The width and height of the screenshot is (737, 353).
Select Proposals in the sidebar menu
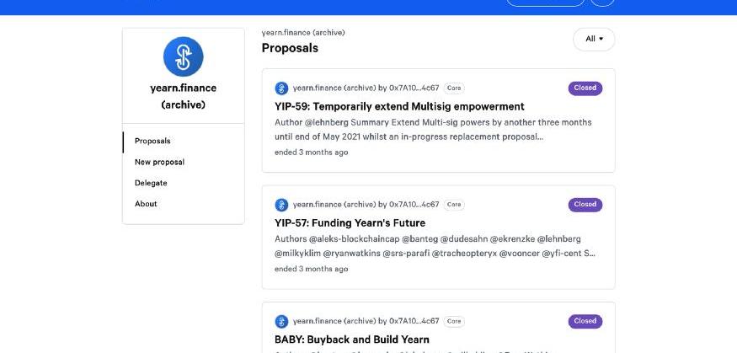152,141
